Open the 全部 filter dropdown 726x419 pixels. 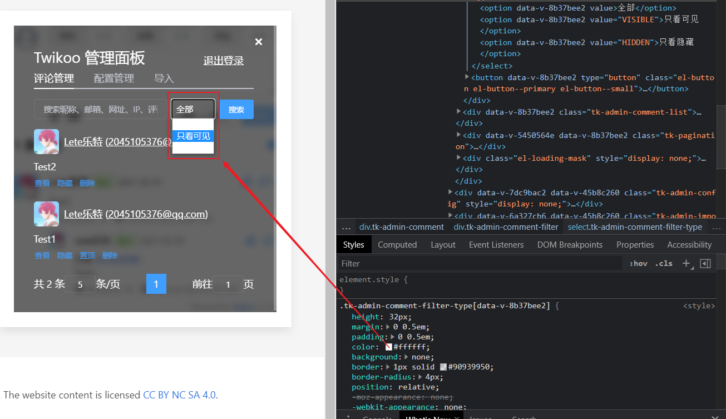click(x=193, y=109)
